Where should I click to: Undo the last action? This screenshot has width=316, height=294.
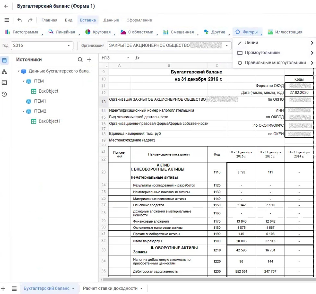pyautogui.click(x=19, y=20)
